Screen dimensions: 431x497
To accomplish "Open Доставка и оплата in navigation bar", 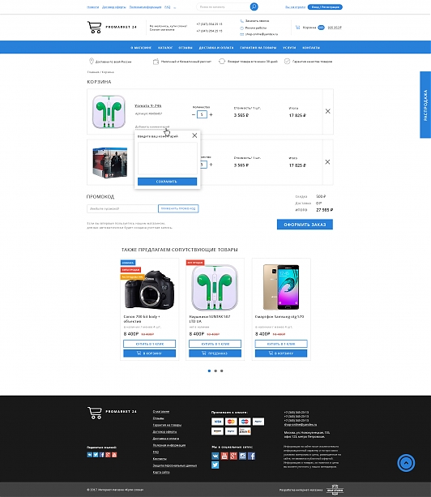I will pos(216,48).
